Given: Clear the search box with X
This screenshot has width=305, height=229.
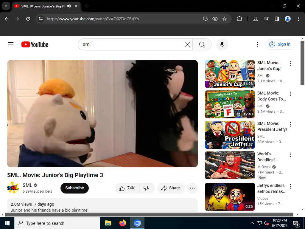Looking at the screenshot, I should coord(188,44).
